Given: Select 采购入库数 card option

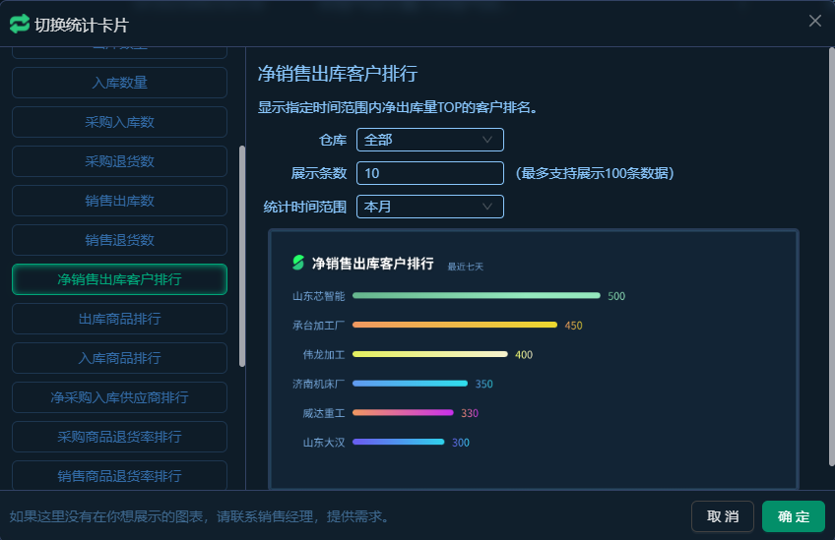Looking at the screenshot, I should 119,122.
